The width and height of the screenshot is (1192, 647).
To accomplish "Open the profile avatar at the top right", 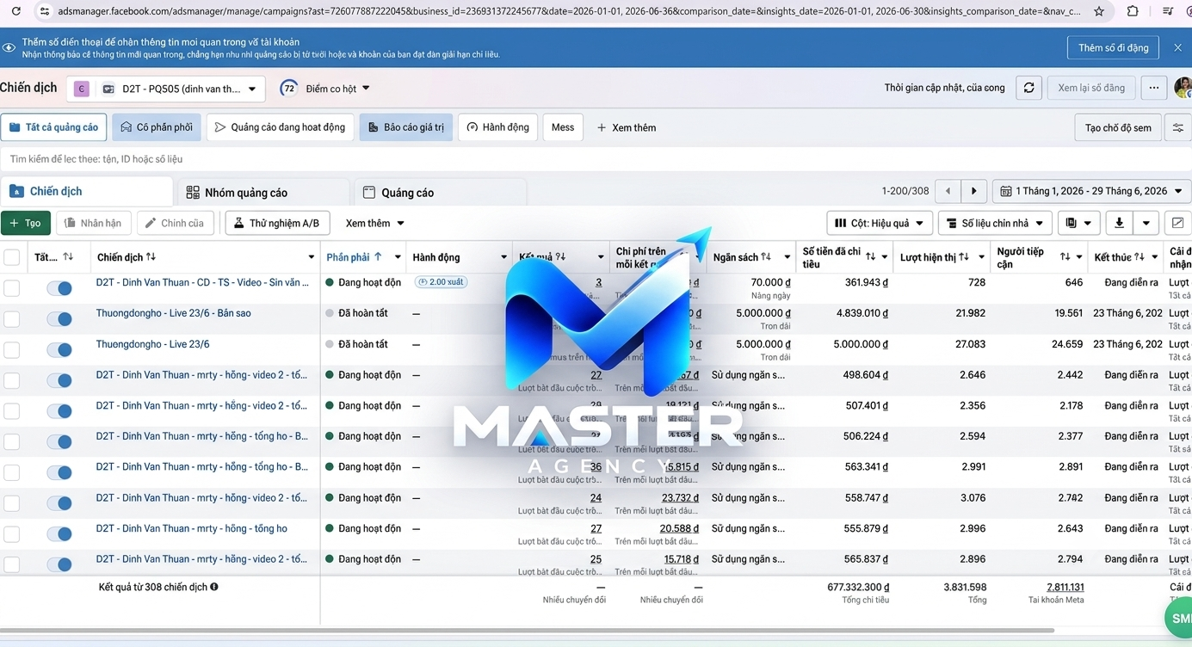I will pos(1183,88).
